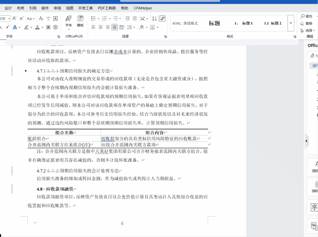Click the decrease font size icon
Screen dimensions: 318x237
tap(22, 18)
